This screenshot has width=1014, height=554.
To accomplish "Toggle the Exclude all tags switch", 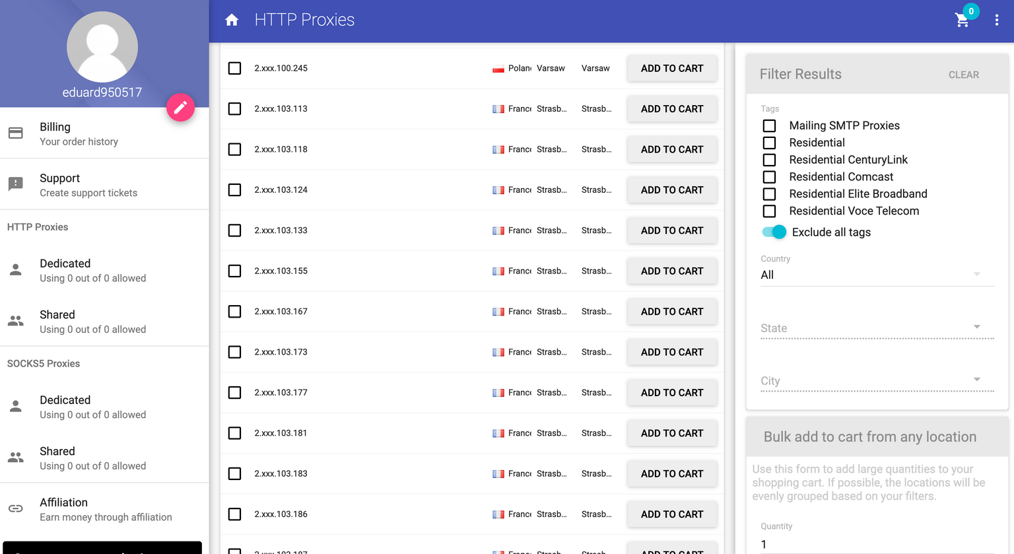I will coord(774,232).
